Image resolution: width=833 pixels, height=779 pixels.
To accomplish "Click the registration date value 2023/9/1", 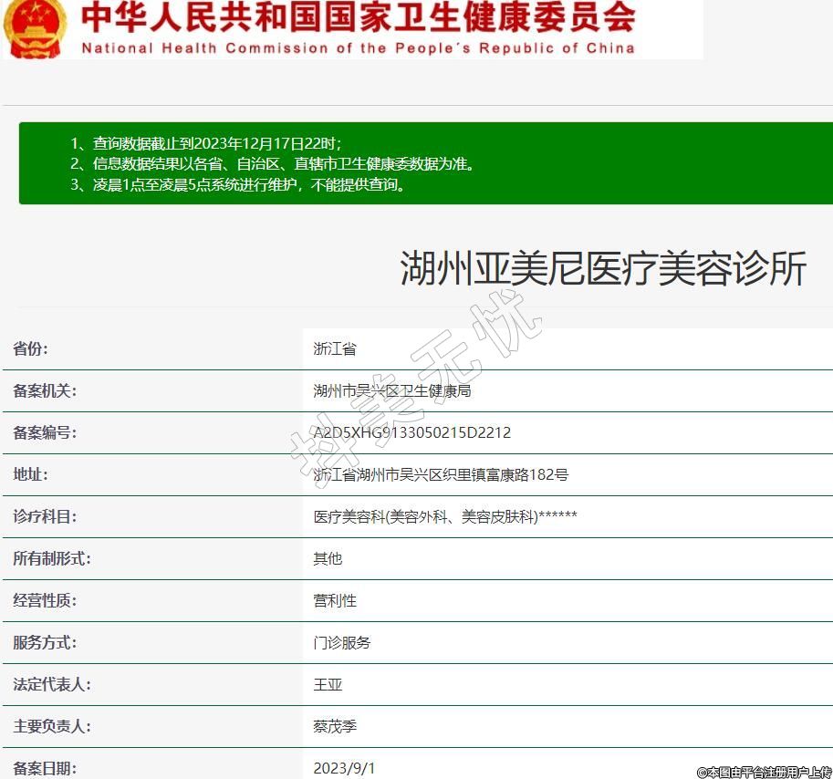I will [344, 767].
